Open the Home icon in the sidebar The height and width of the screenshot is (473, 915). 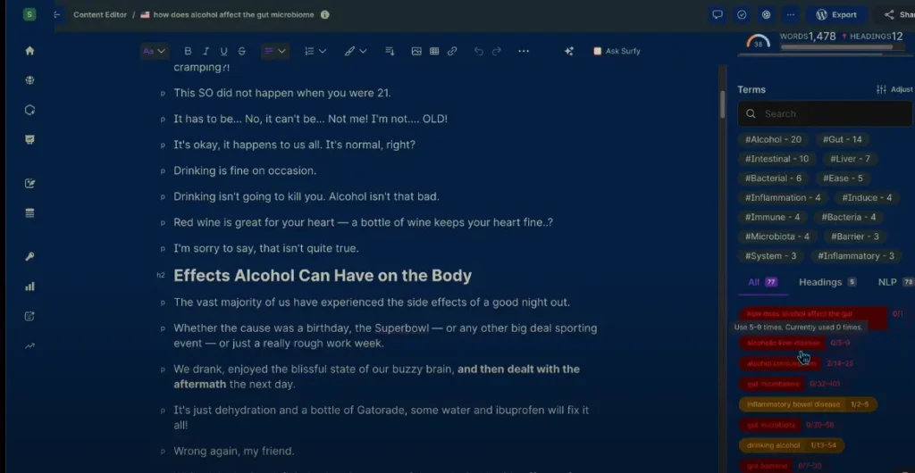(x=29, y=51)
